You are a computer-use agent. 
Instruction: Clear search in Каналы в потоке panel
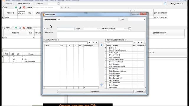pos(89,43)
